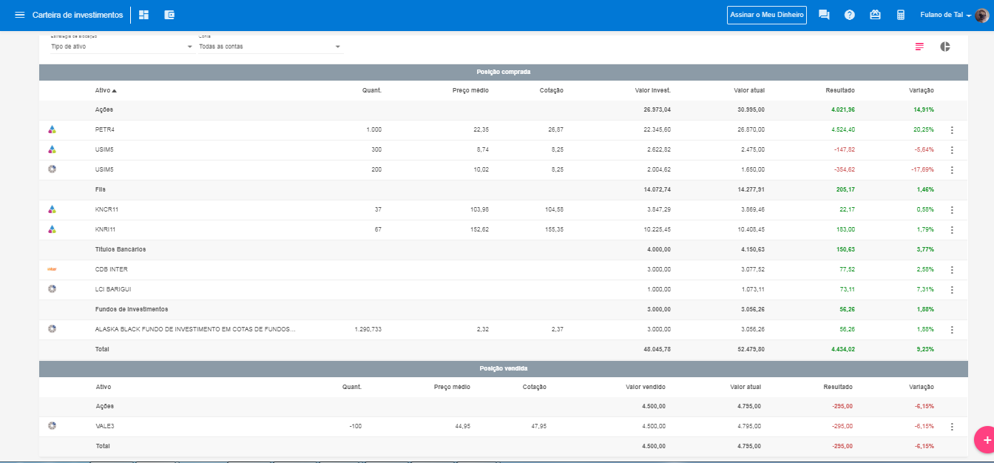
Task: Open the options menu for VALE3 row
Action: coord(952,427)
